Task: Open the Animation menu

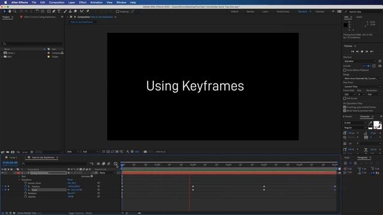Action: 96,2
